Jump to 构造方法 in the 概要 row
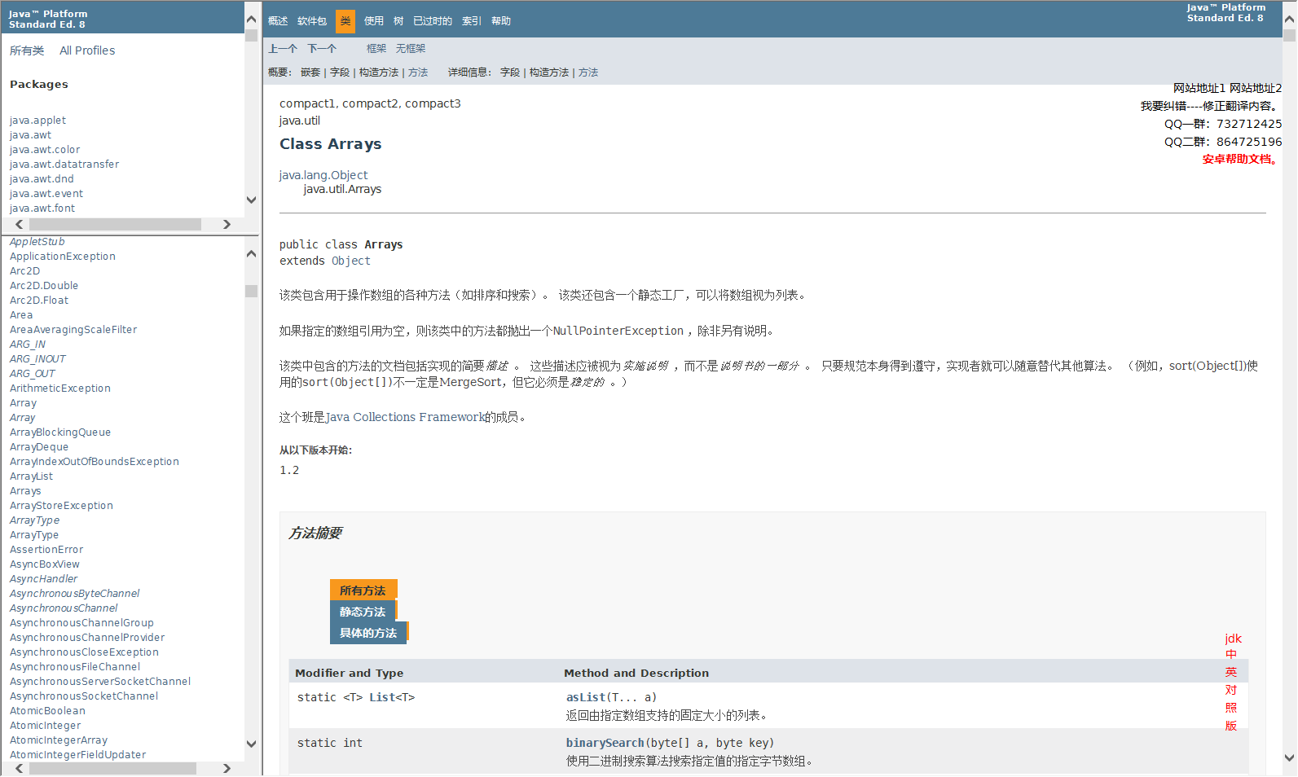The width and height of the screenshot is (1298, 777). click(x=379, y=72)
